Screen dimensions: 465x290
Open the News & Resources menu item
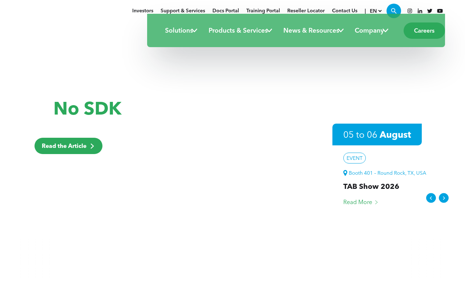311,30
